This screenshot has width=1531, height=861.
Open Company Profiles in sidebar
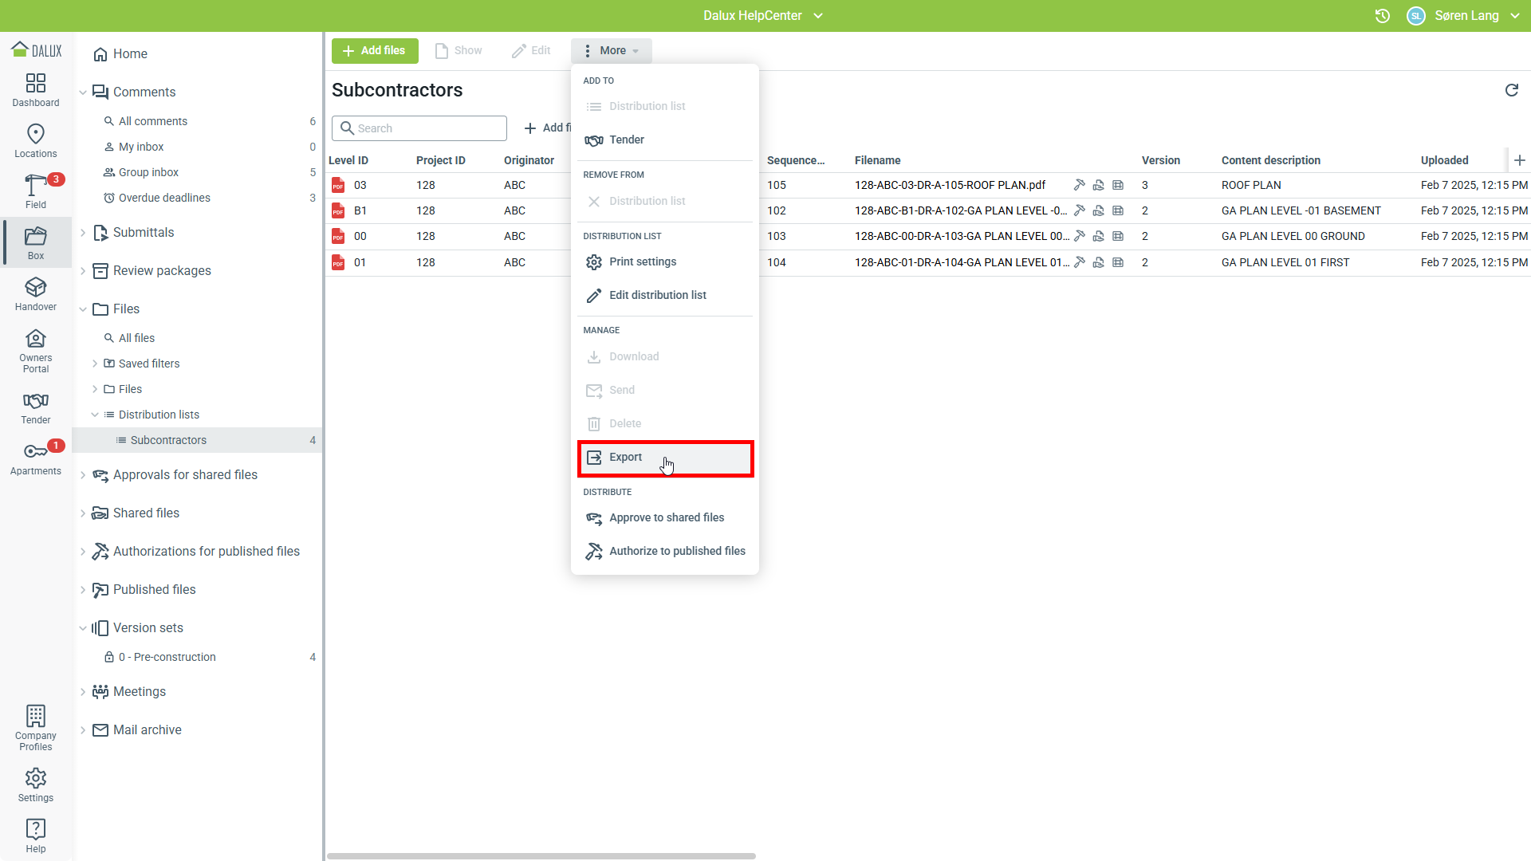tap(36, 727)
